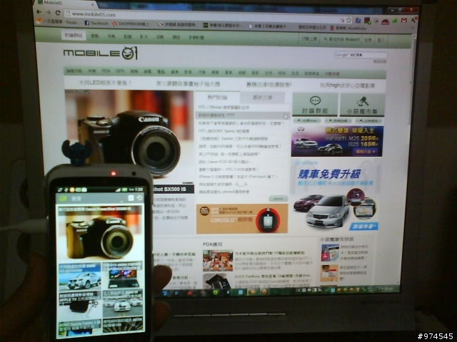Open the GPS category in the green menu

pos(120,71)
